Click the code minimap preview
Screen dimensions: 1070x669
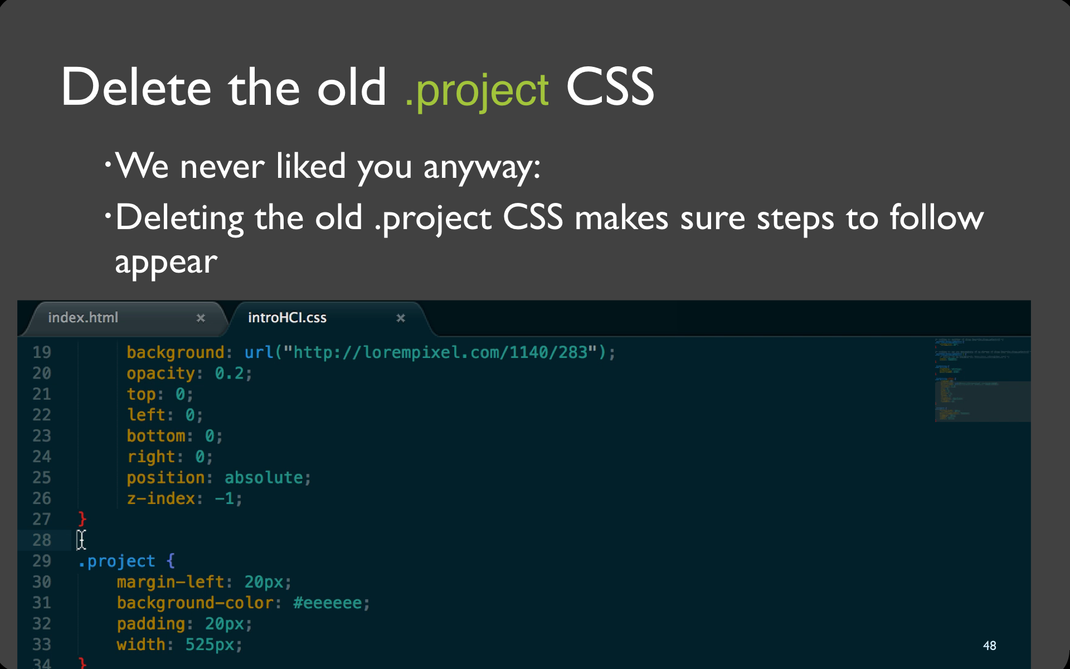coord(983,380)
